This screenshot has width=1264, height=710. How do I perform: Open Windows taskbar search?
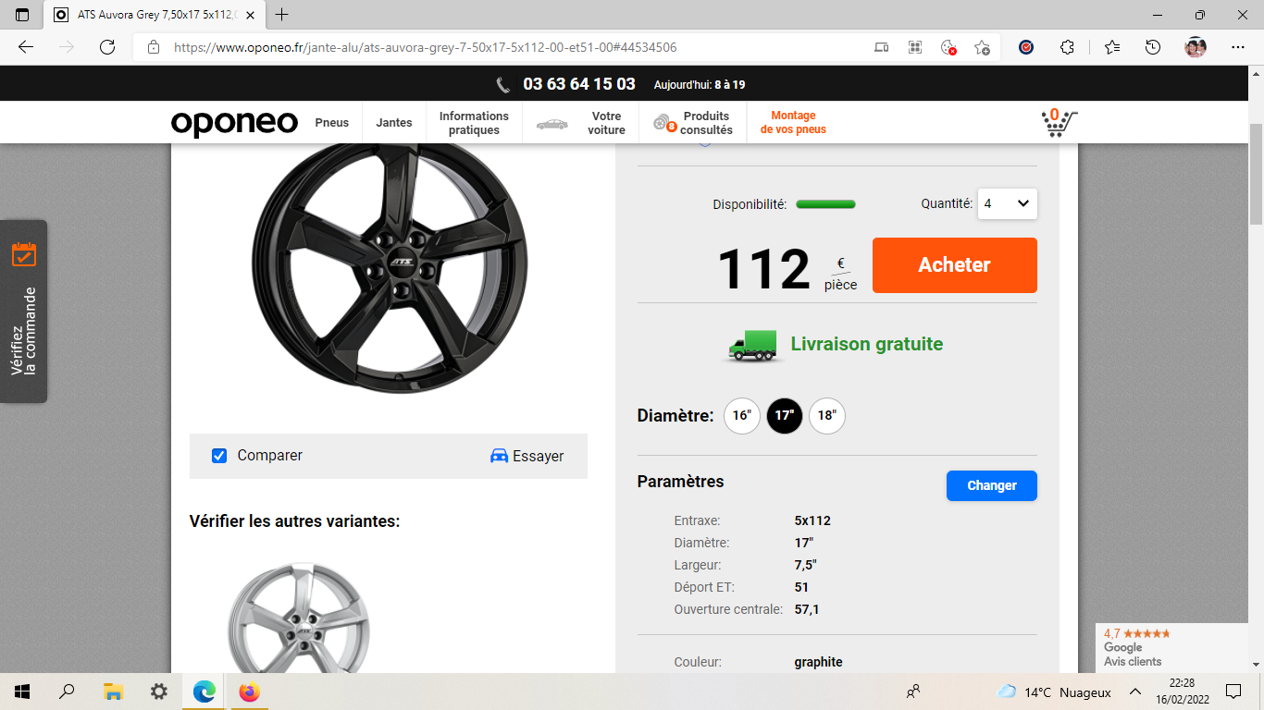pos(67,692)
